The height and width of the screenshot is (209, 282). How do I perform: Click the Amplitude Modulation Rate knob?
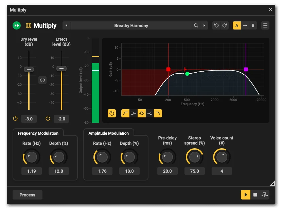pyautogui.click(x=102, y=157)
